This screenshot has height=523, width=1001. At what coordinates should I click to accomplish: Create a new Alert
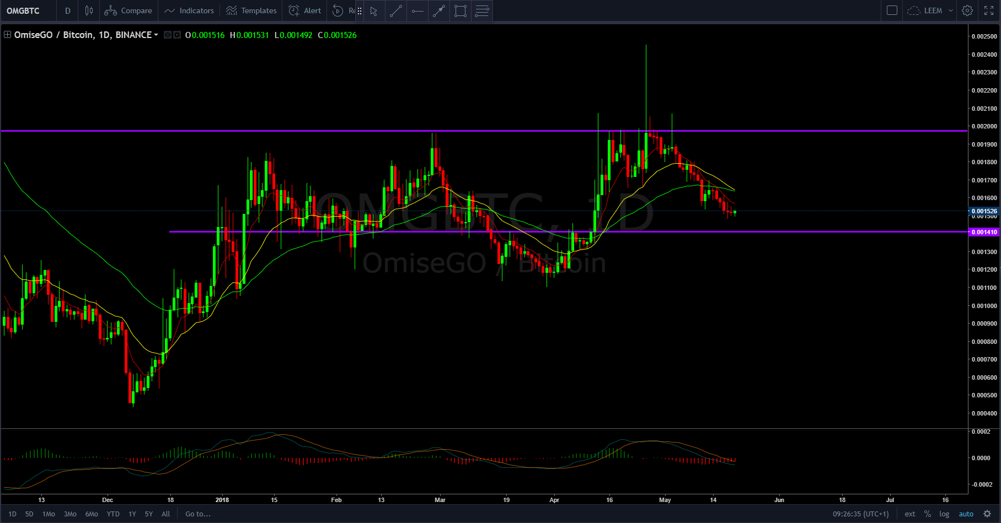click(305, 10)
